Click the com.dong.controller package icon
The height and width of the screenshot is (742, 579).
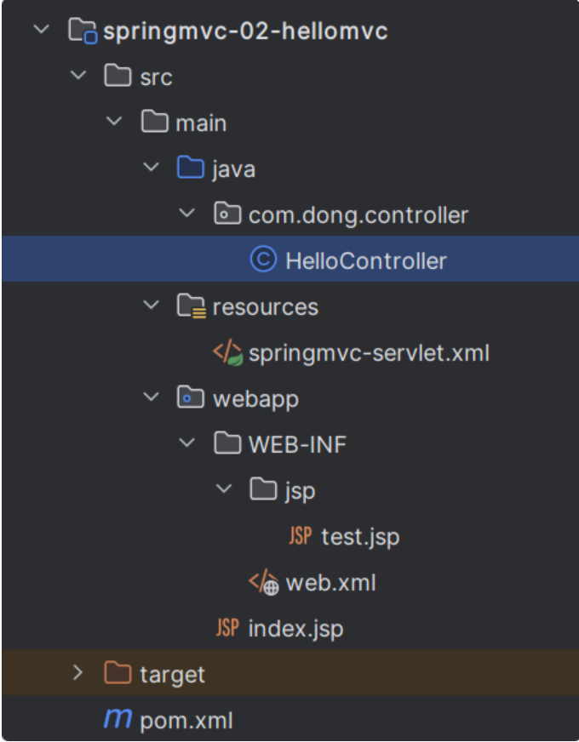click(x=226, y=214)
